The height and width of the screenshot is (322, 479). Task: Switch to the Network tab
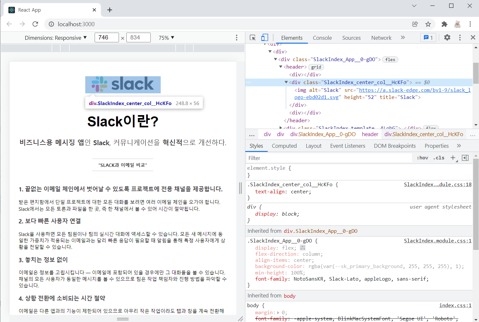click(381, 38)
